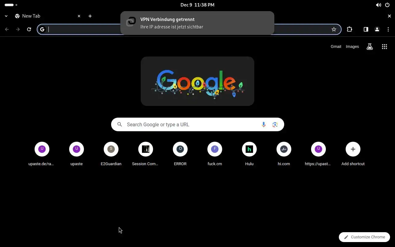Go forward with the right arrow icon
Screen dimensions: 395x247
pos(18,29)
